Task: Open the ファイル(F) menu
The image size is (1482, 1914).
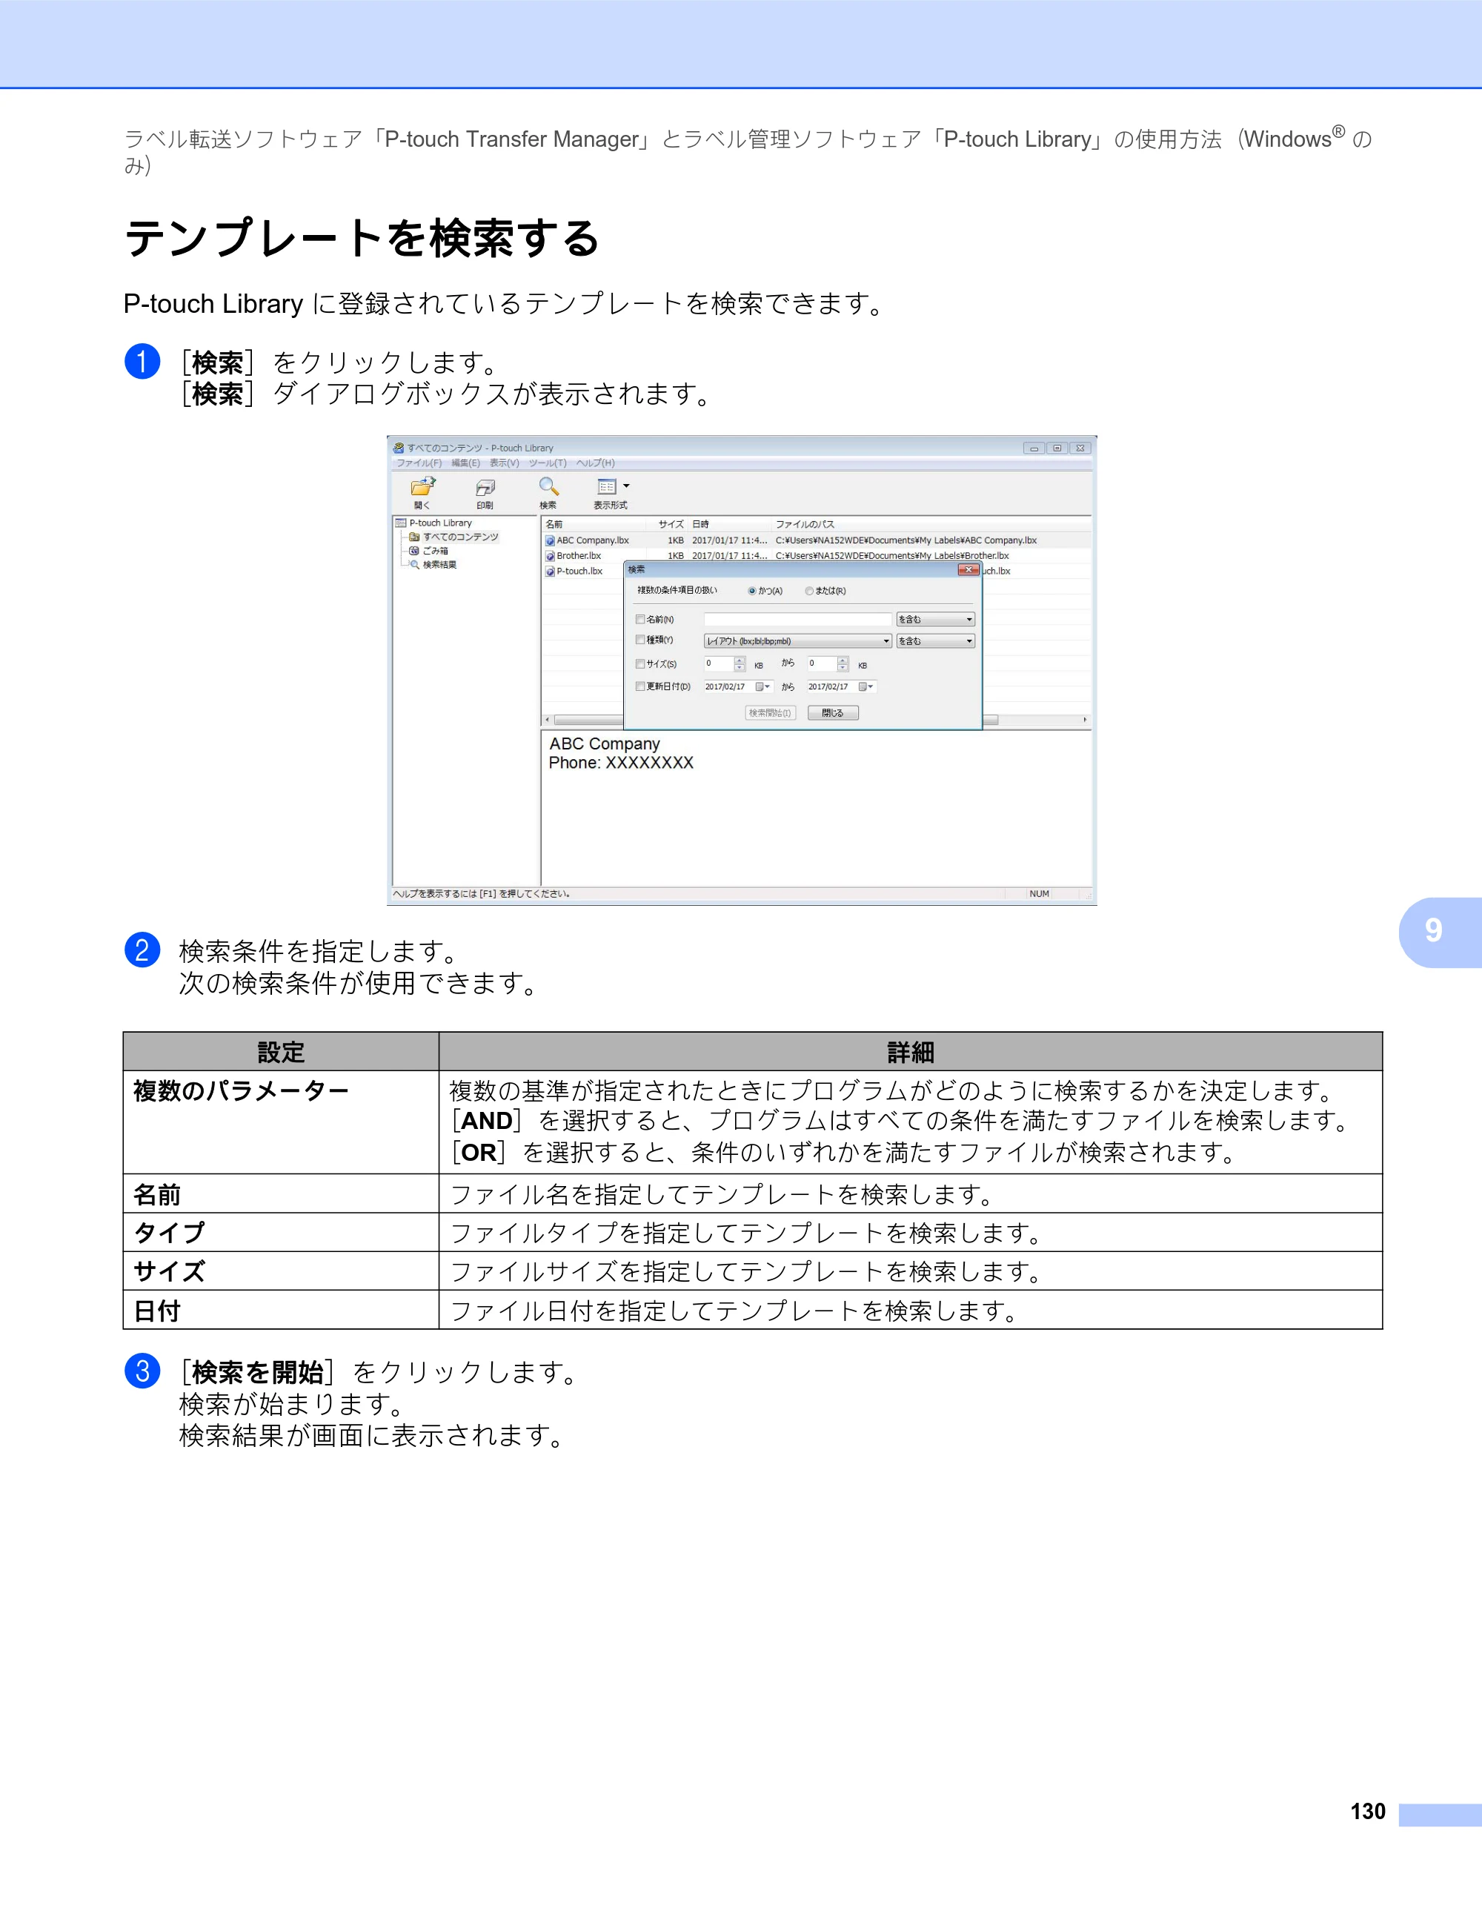Action: coord(419,463)
